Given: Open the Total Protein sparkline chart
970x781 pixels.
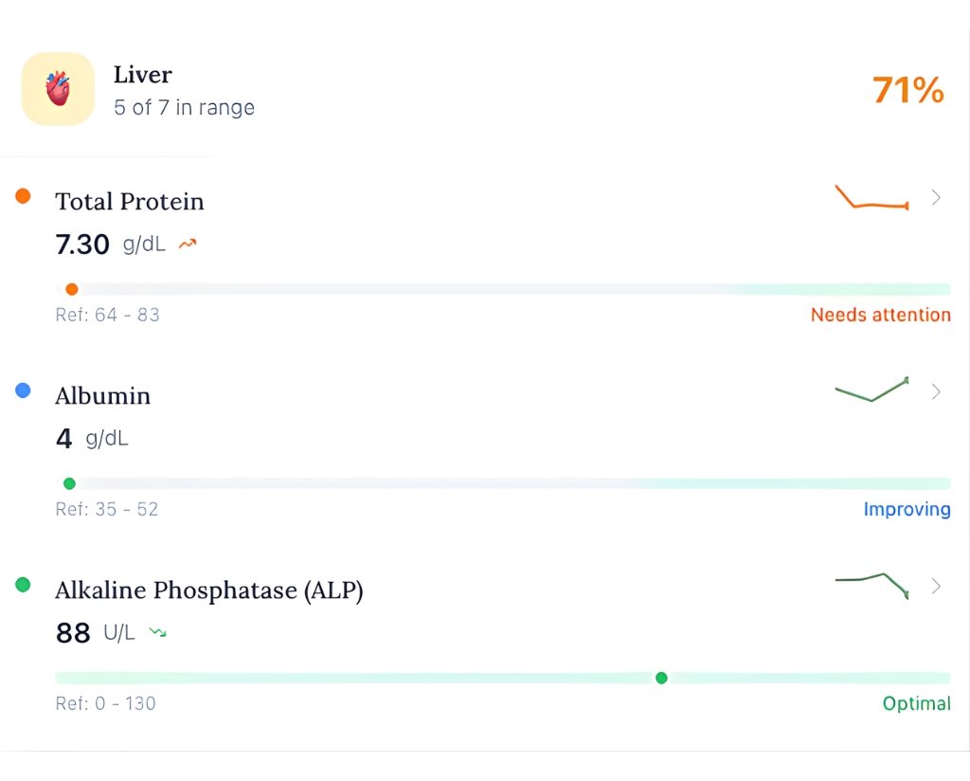Looking at the screenshot, I should (x=871, y=197).
